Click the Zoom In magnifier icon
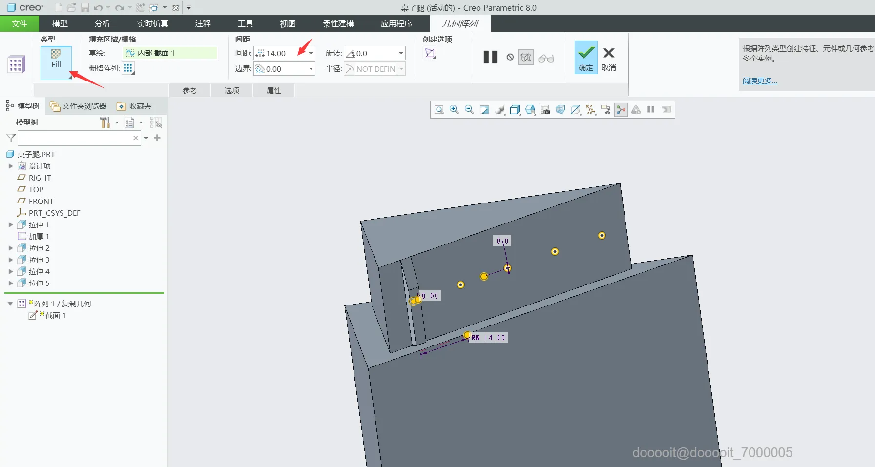 pos(454,110)
